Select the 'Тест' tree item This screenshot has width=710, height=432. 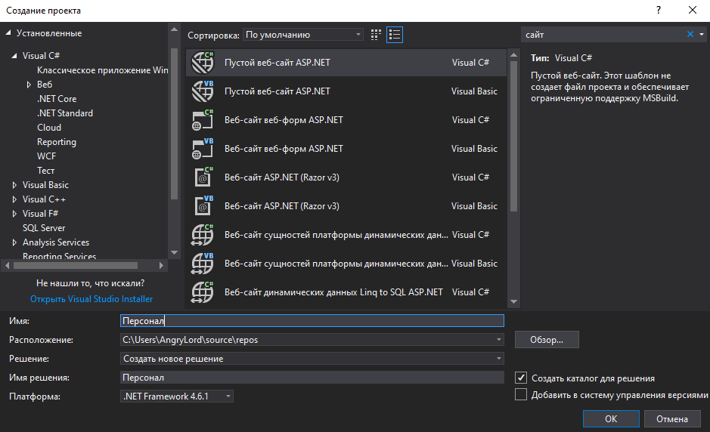(x=45, y=171)
